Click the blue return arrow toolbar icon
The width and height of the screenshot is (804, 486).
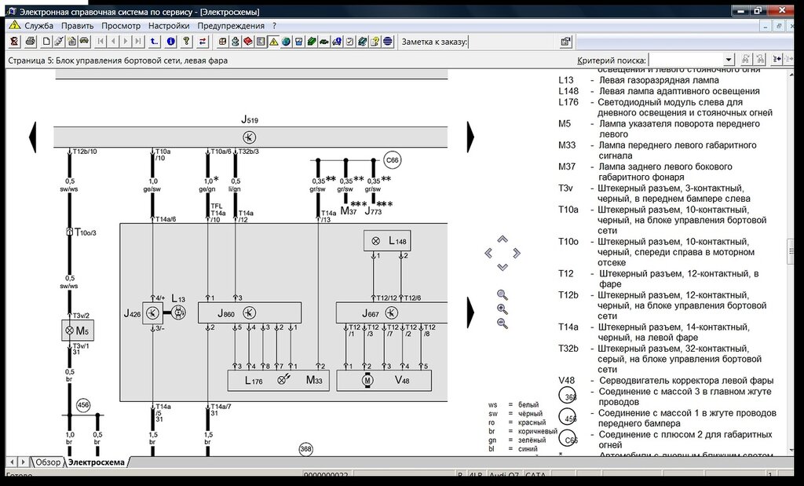tap(155, 42)
